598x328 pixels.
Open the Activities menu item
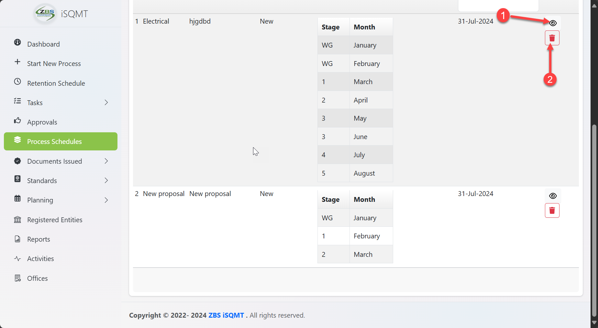(40, 259)
